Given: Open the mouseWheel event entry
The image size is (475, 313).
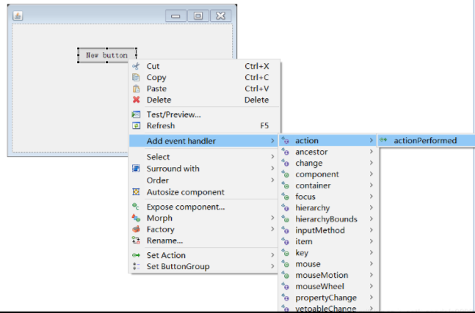Looking at the screenshot, I should 327,286.
